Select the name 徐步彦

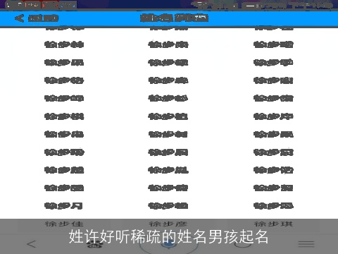[x=168, y=224]
